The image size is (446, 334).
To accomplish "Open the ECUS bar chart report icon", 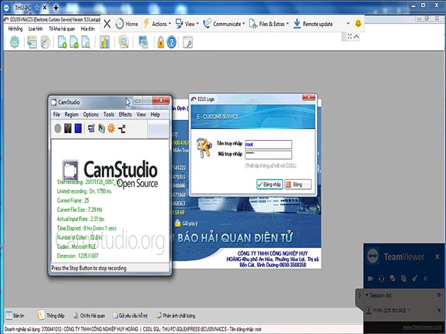I will click(105, 42).
